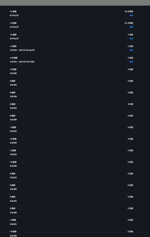Select +1 经验 title above 每次被点赞 description

coord(13,46)
